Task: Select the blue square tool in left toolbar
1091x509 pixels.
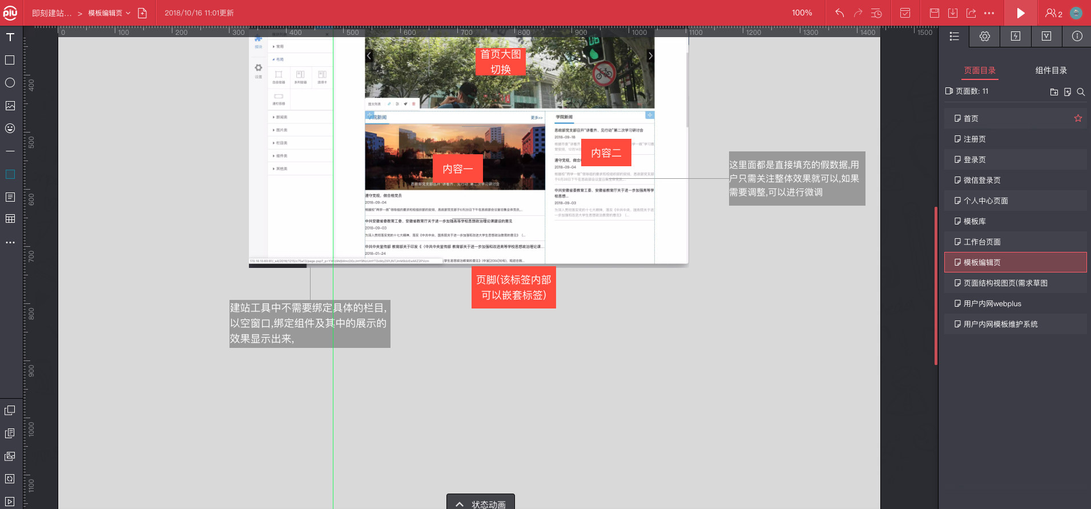Action: 10,174
